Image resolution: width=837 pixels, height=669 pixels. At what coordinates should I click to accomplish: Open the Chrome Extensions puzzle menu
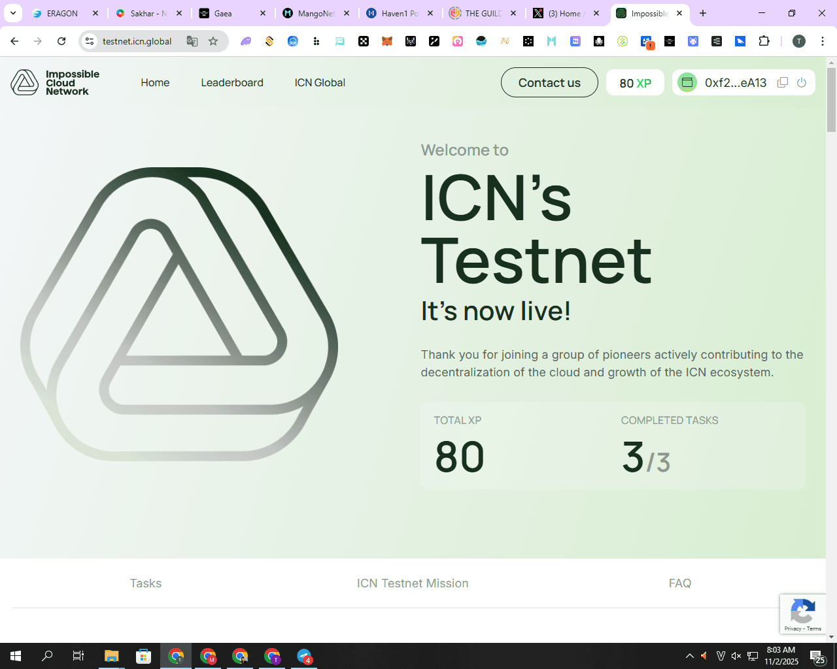click(764, 41)
